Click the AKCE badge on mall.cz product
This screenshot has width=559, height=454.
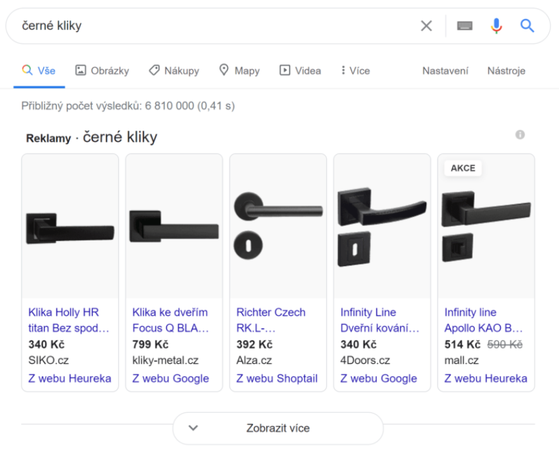[x=463, y=168]
